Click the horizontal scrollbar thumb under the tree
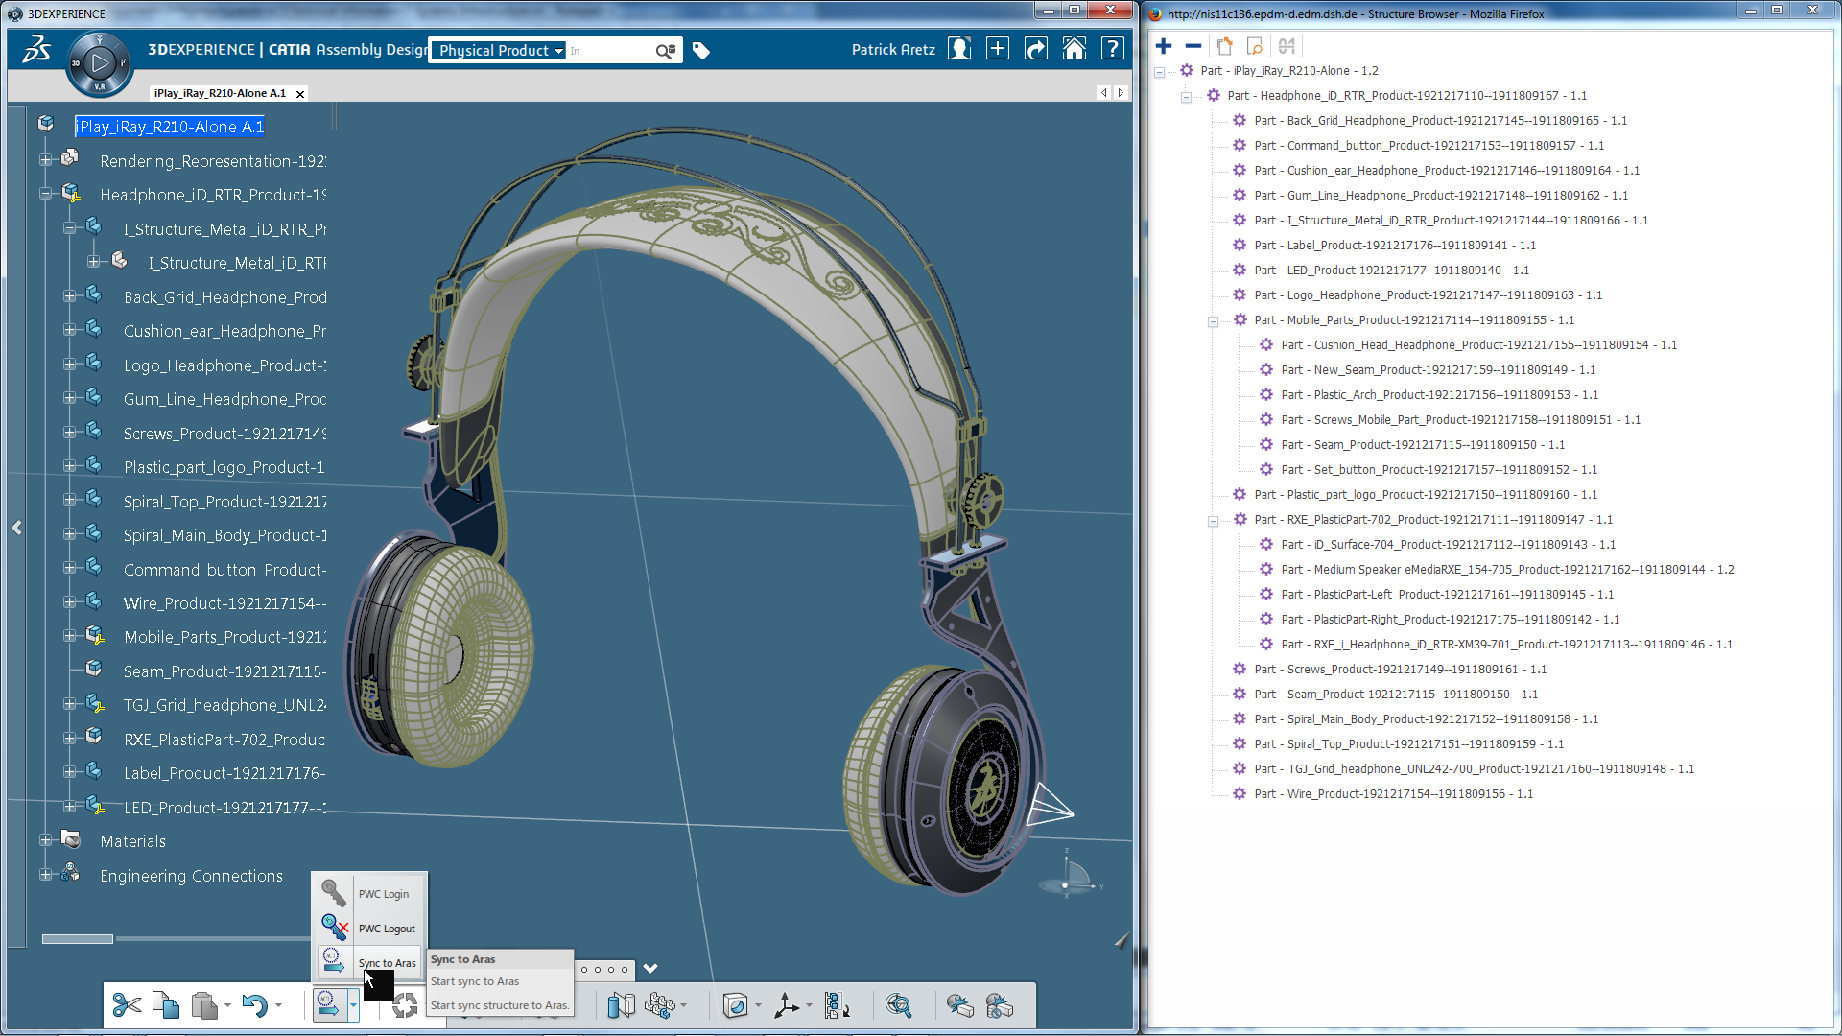The height and width of the screenshot is (1036, 1842). 77,938
